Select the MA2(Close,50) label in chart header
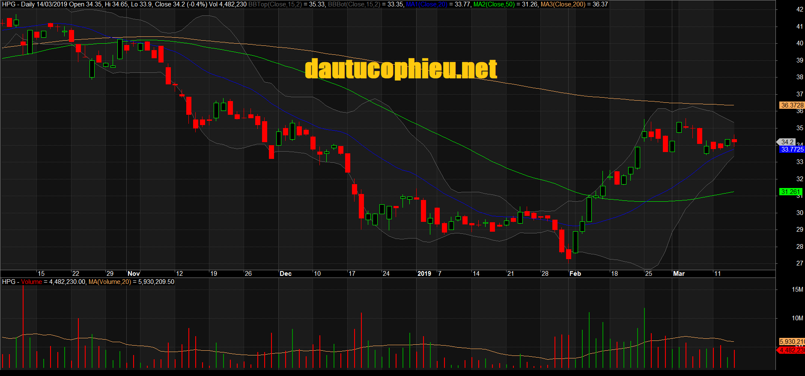 (494, 4)
